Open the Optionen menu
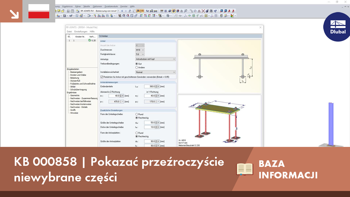This screenshot has height=197, width=350. point(97,6)
